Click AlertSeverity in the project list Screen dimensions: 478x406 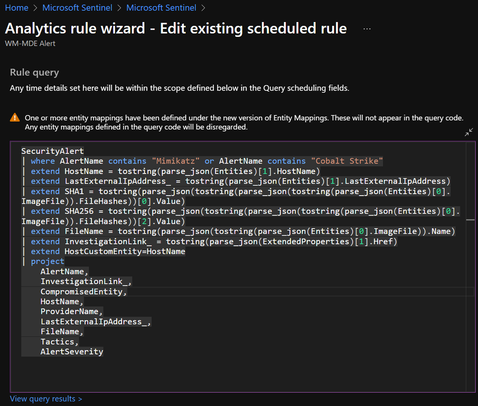point(72,352)
